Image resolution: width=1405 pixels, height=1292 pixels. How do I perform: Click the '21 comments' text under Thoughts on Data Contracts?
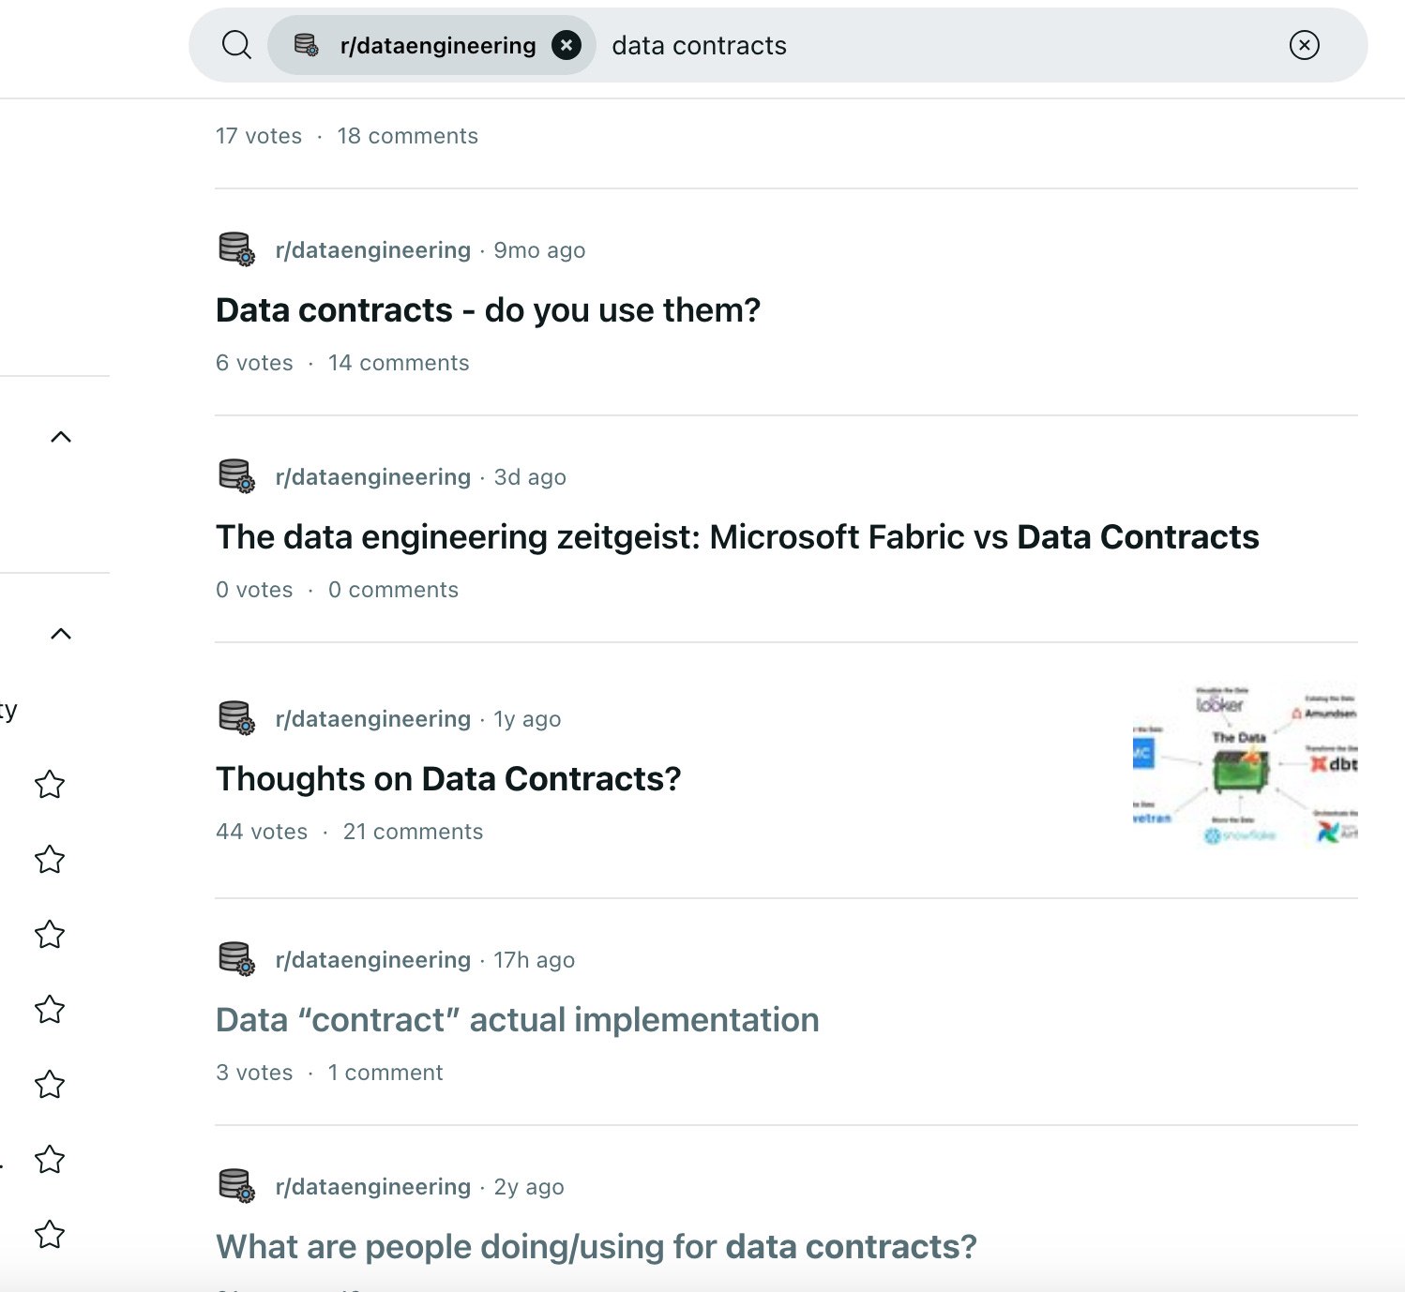point(413,831)
